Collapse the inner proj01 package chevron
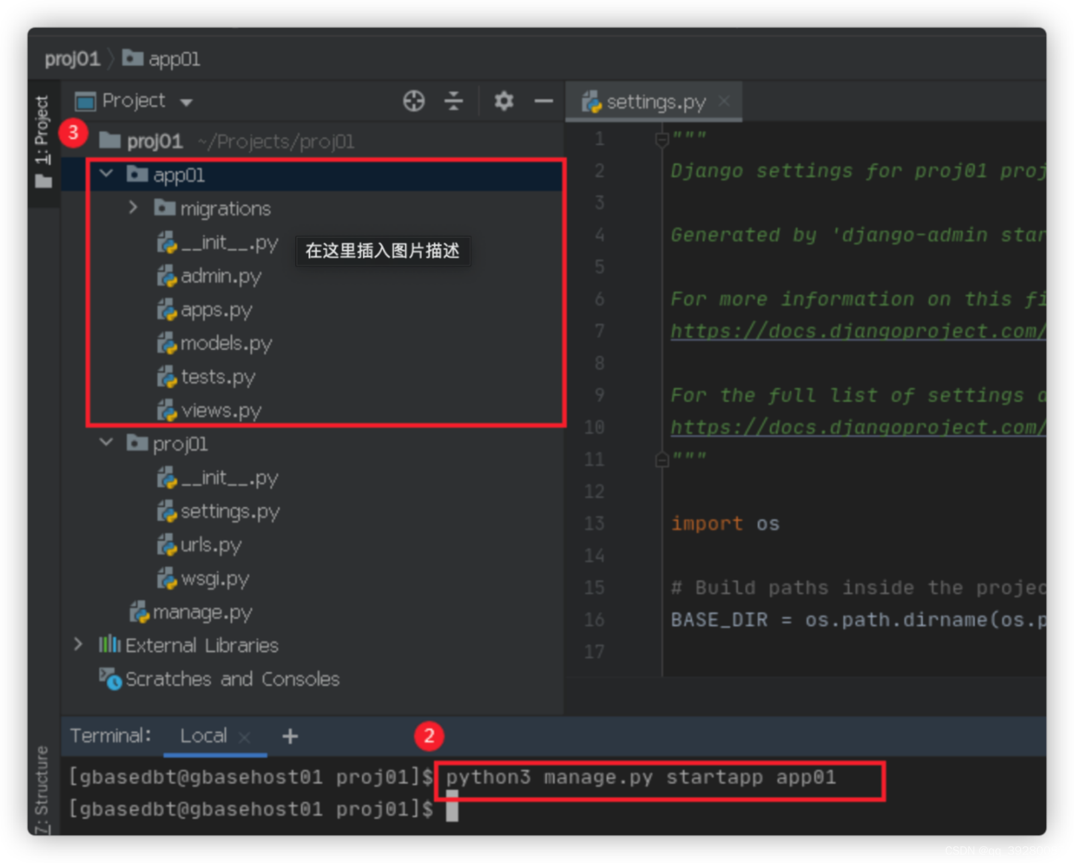The height and width of the screenshot is (863, 1074). coord(106,442)
